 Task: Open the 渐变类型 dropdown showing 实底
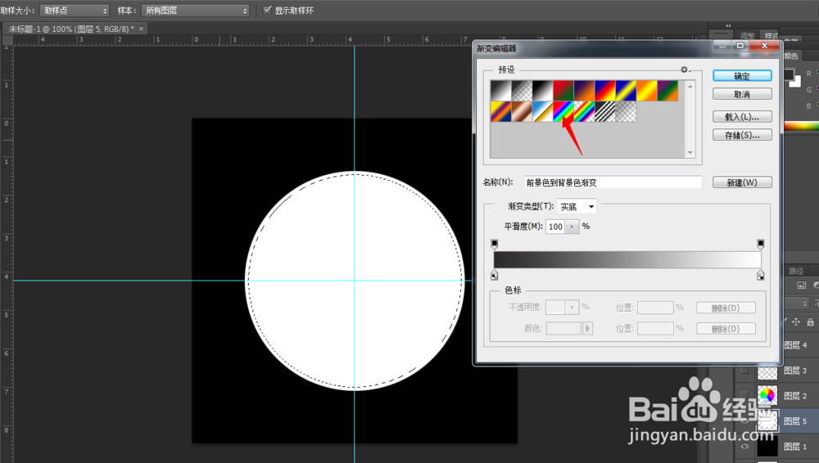(577, 207)
